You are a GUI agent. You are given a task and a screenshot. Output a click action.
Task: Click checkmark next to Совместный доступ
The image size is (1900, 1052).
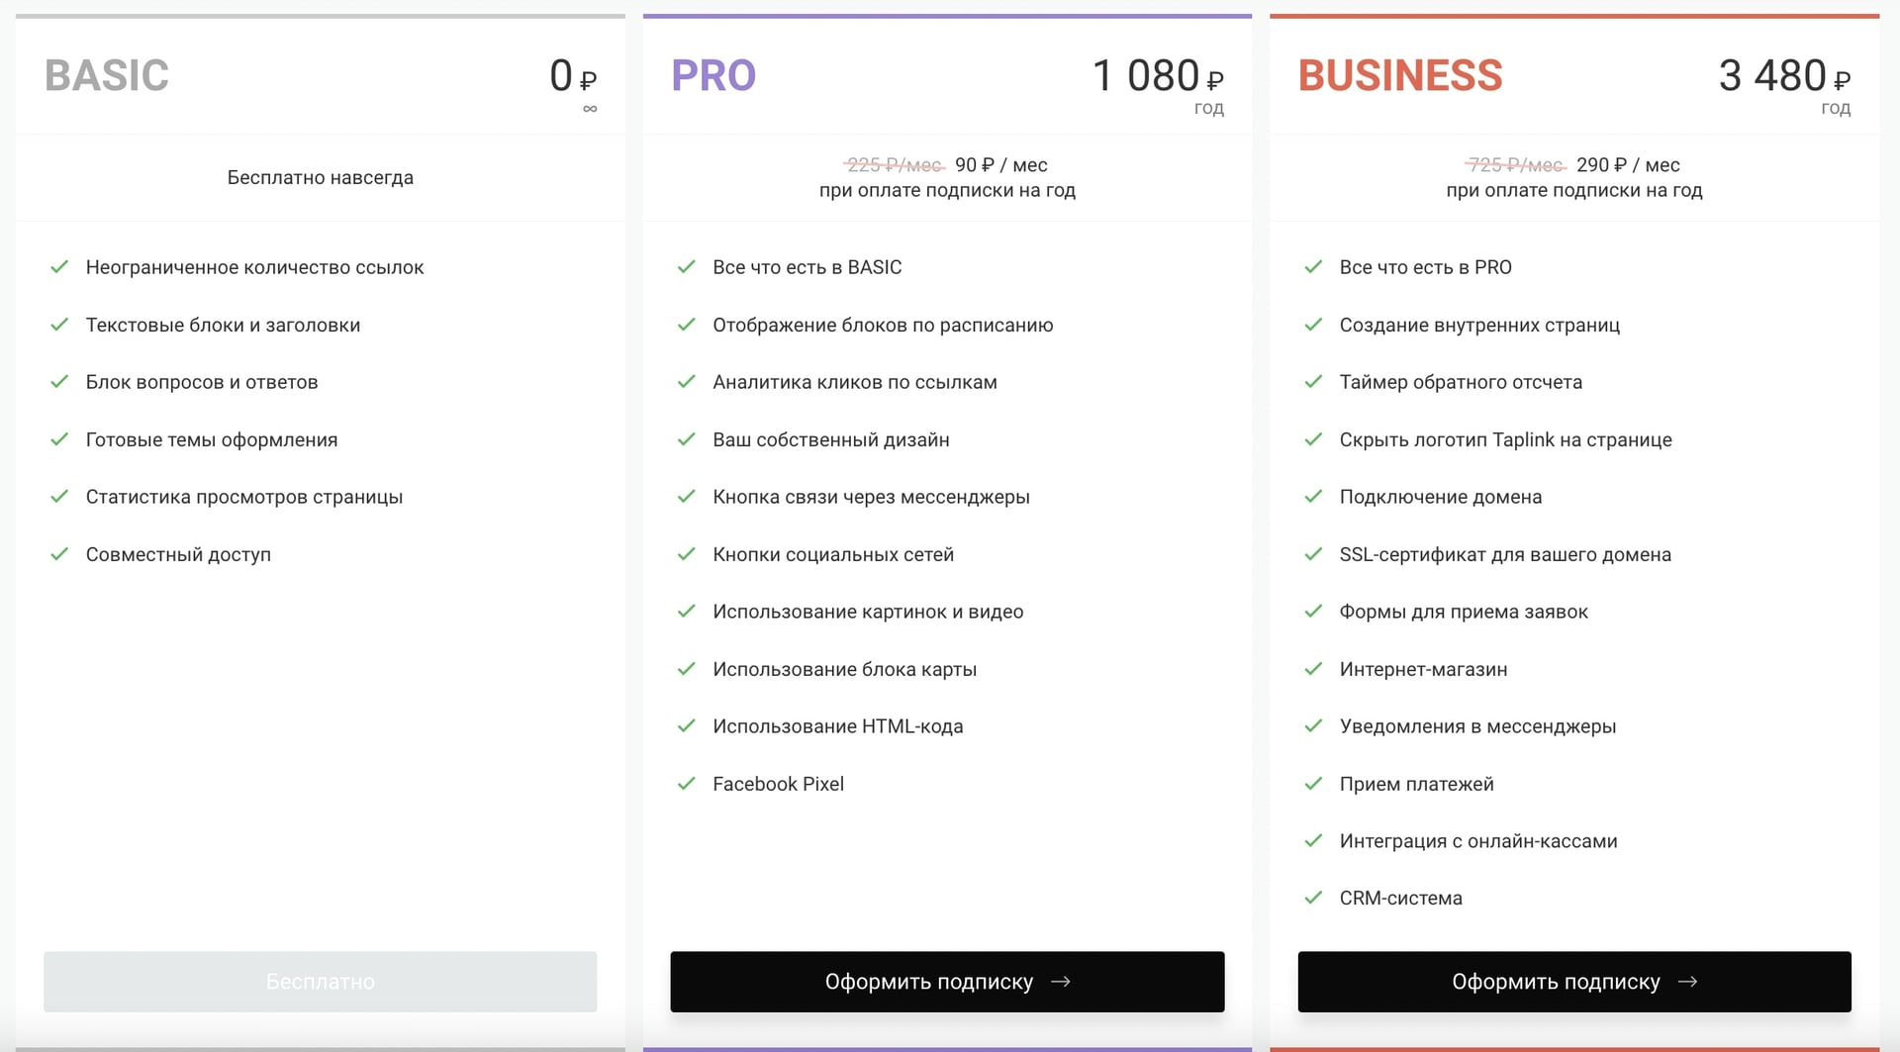click(x=59, y=554)
